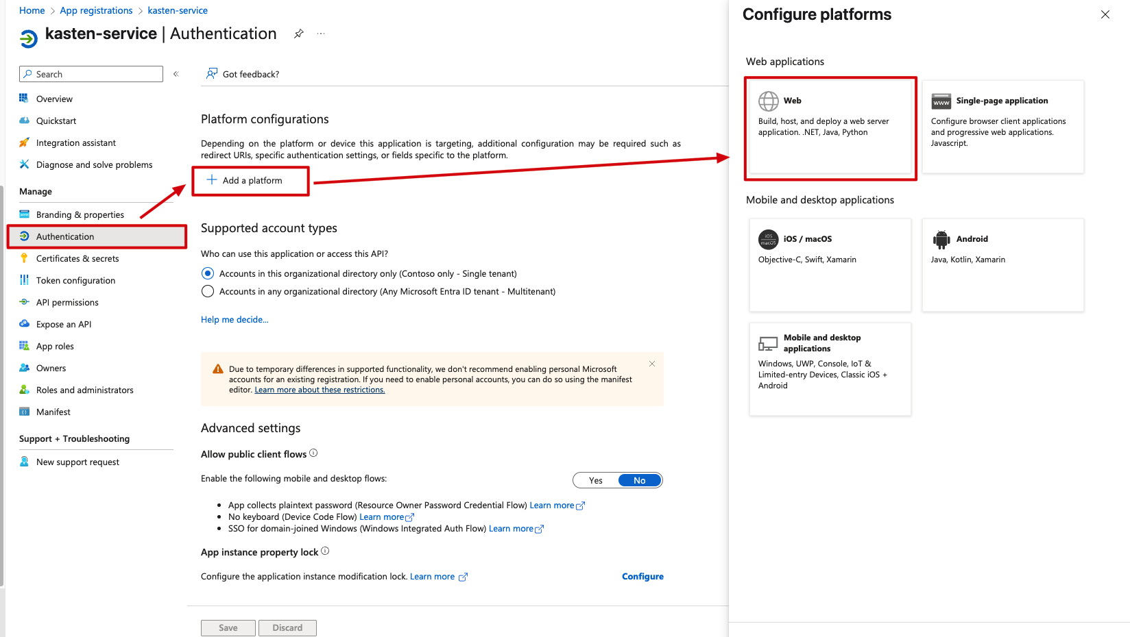The height and width of the screenshot is (637, 1130).
Task: Click the warning triangle icon in banner
Action: pos(218,369)
